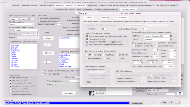Image resolution: width=190 pixels, height=107 pixels.
Task: Toggle Directional Accuracy (DAC) statistic
Action: pos(11,89)
